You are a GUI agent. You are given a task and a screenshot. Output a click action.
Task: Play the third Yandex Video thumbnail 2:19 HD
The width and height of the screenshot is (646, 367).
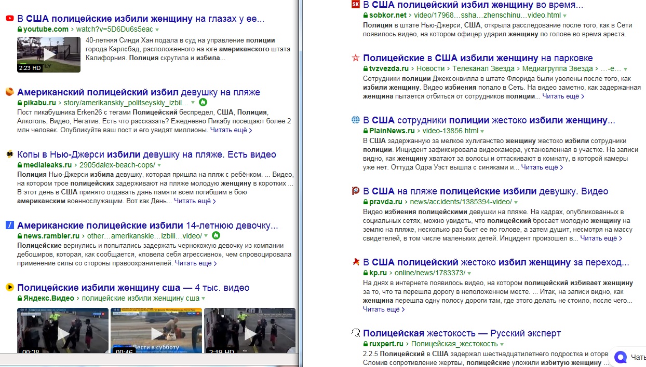(x=250, y=331)
